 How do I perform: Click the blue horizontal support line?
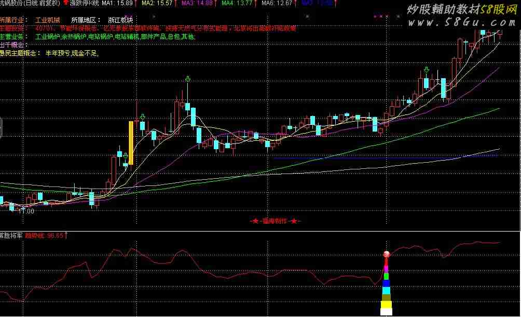(x=384, y=156)
